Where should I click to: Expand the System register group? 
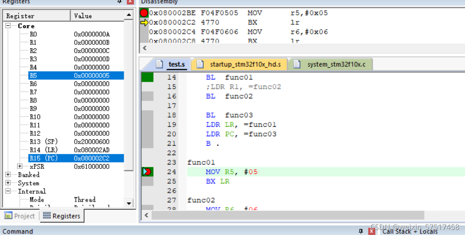pyautogui.click(x=8, y=183)
